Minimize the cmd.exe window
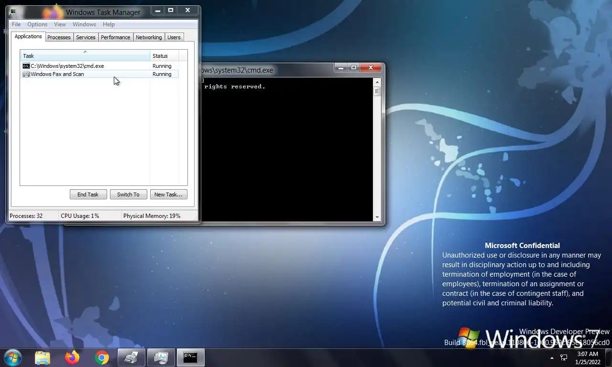The image size is (612, 367). pyautogui.click(x=341, y=68)
